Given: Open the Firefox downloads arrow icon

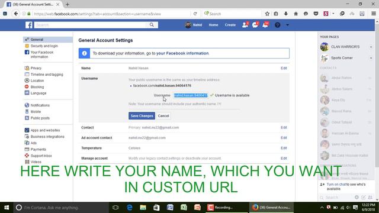Looking at the screenshot, I should [x=285, y=14].
